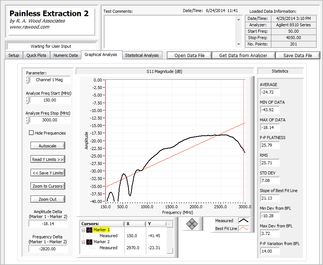This screenshot has height=265, width=323.
Task: Collapse the Marker 2 tree node
Action: [83, 242]
